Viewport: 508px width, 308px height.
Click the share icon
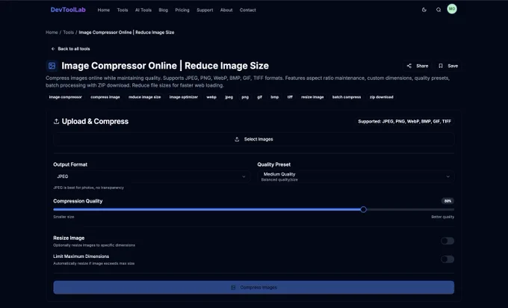pyautogui.click(x=409, y=66)
